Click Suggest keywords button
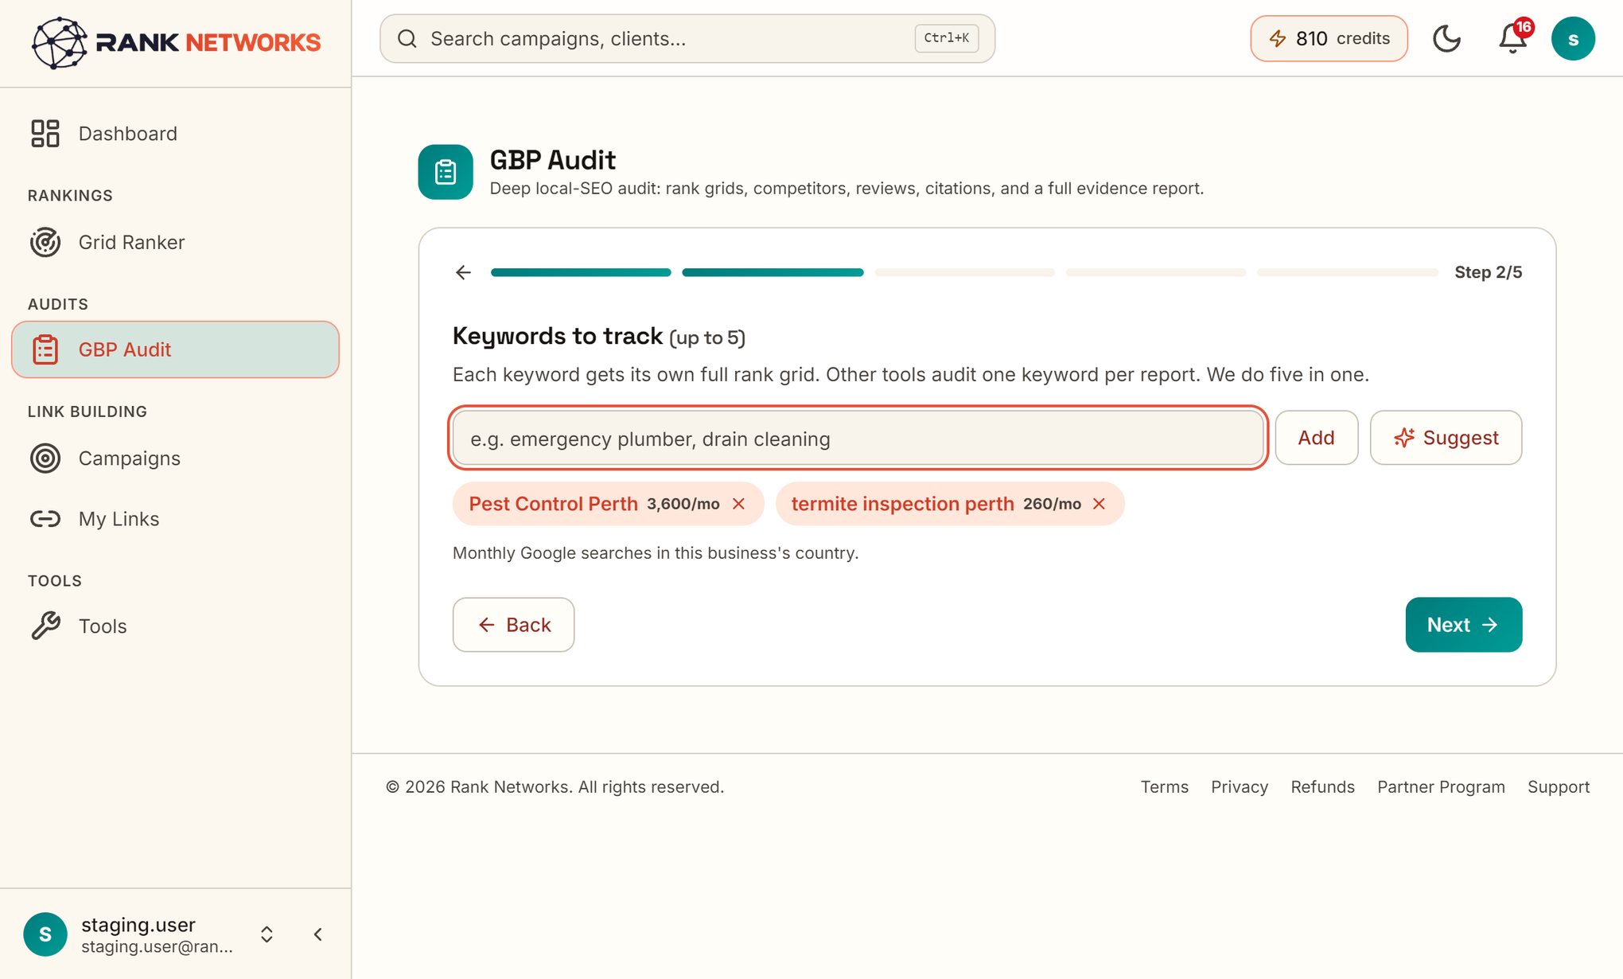1623x979 pixels. tap(1446, 438)
